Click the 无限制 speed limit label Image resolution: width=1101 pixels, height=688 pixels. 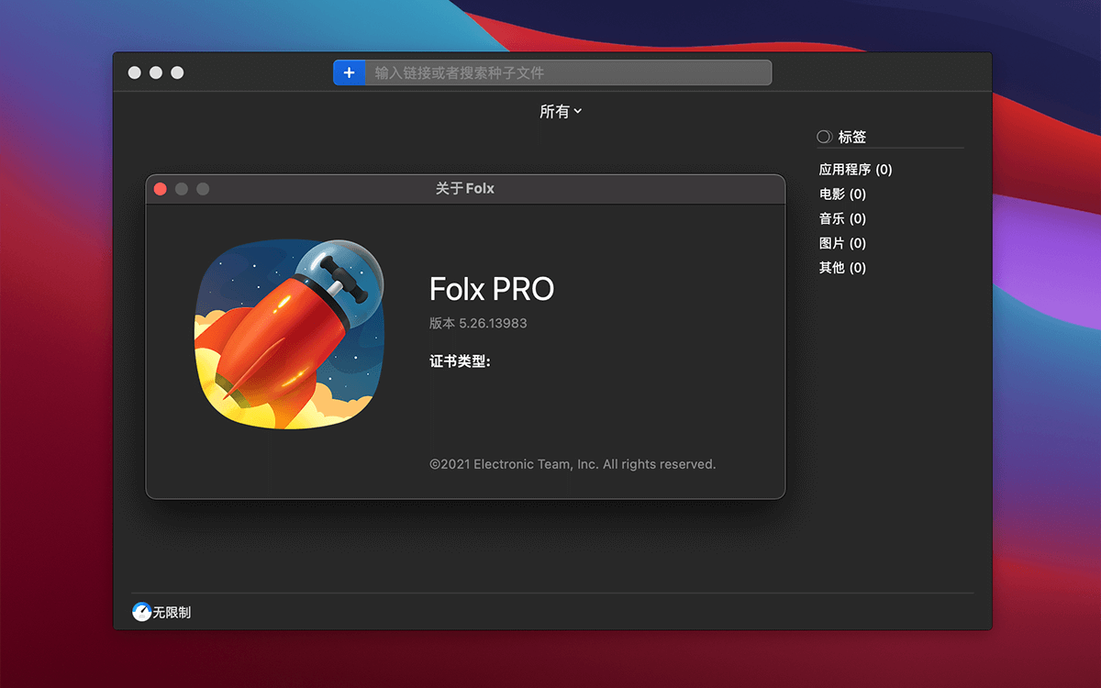pyautogui.click(x=172, y=612)
